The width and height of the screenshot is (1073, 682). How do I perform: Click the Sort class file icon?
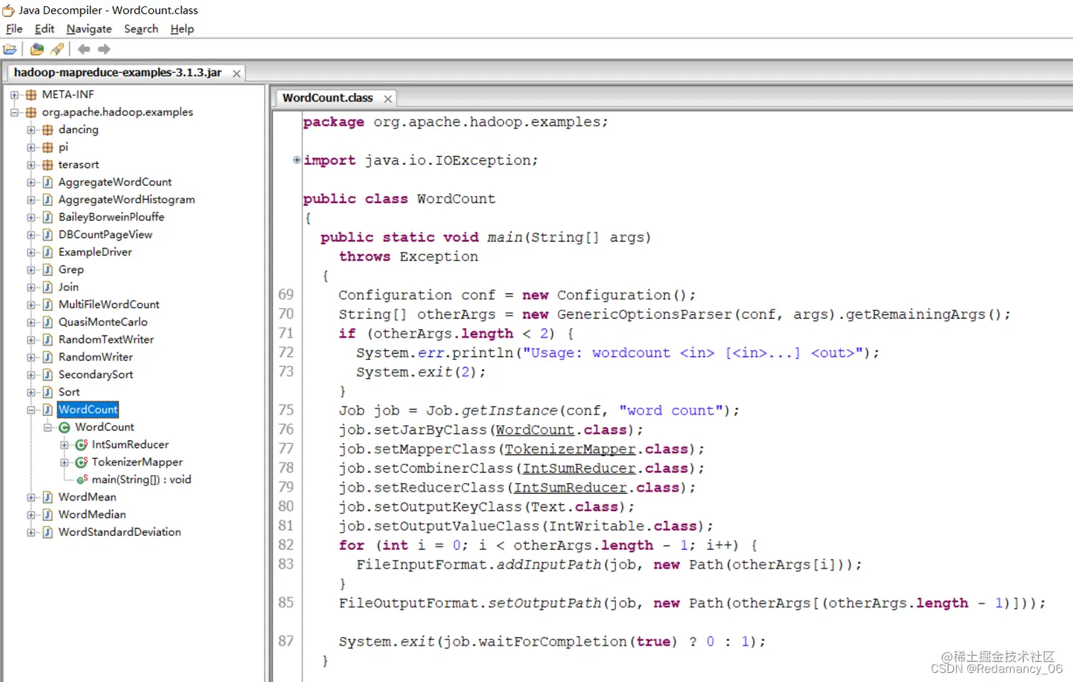pos(48,392)
